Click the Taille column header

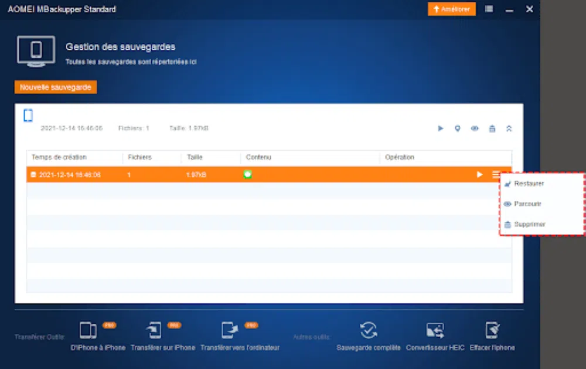195,157
